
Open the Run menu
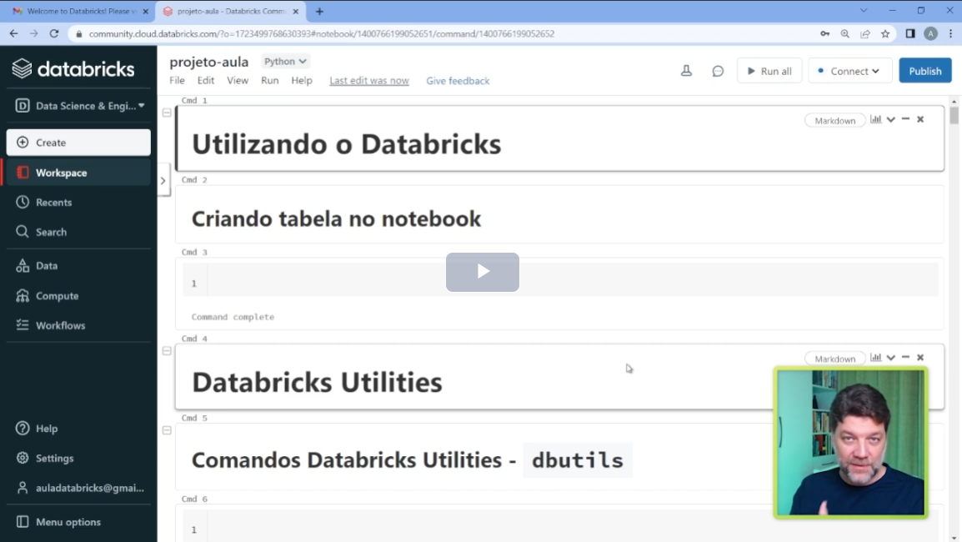(x=270, y=80)
